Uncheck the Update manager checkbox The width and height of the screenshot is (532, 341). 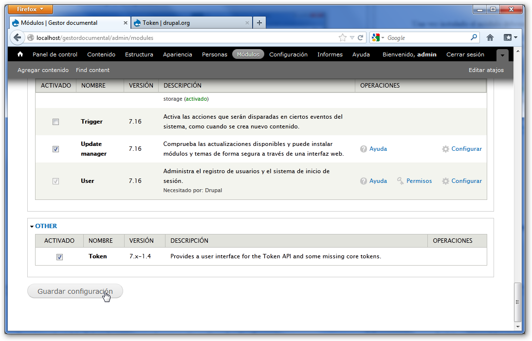pos(55,149)
